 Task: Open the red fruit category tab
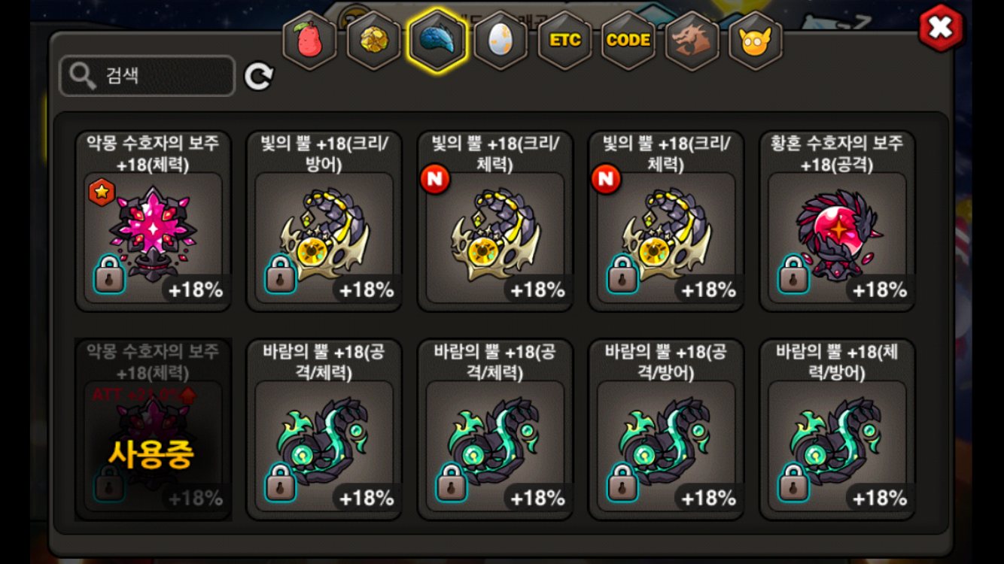pyautogui.click(x=309, y=41)
